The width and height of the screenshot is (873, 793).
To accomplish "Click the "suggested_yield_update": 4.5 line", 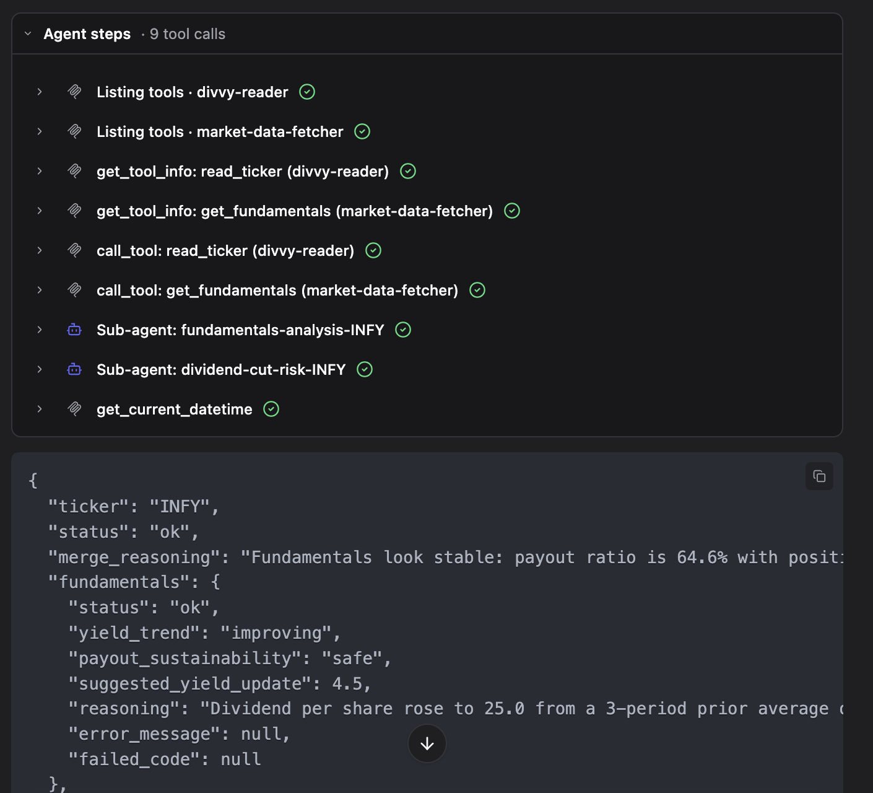I will pyautogui.click(x=220, y=683).
